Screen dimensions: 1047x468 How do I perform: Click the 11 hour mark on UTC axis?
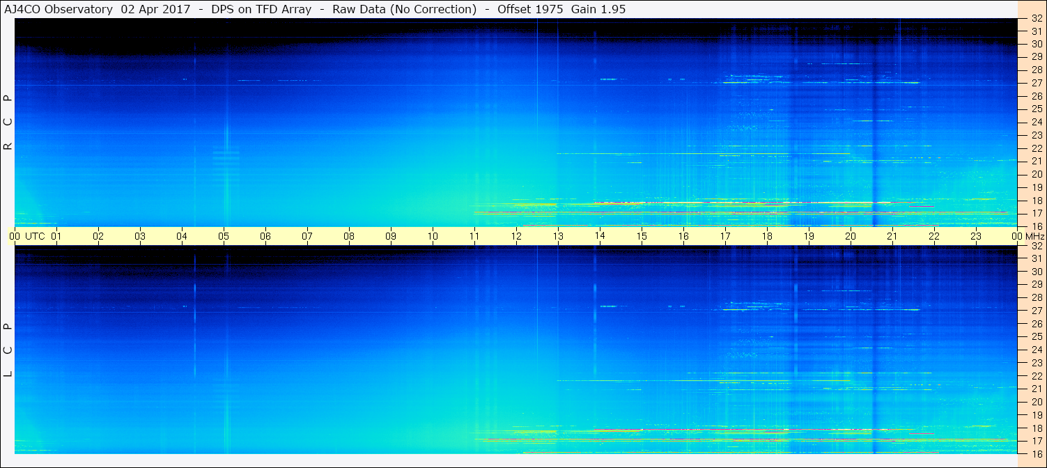click(474, 236)
